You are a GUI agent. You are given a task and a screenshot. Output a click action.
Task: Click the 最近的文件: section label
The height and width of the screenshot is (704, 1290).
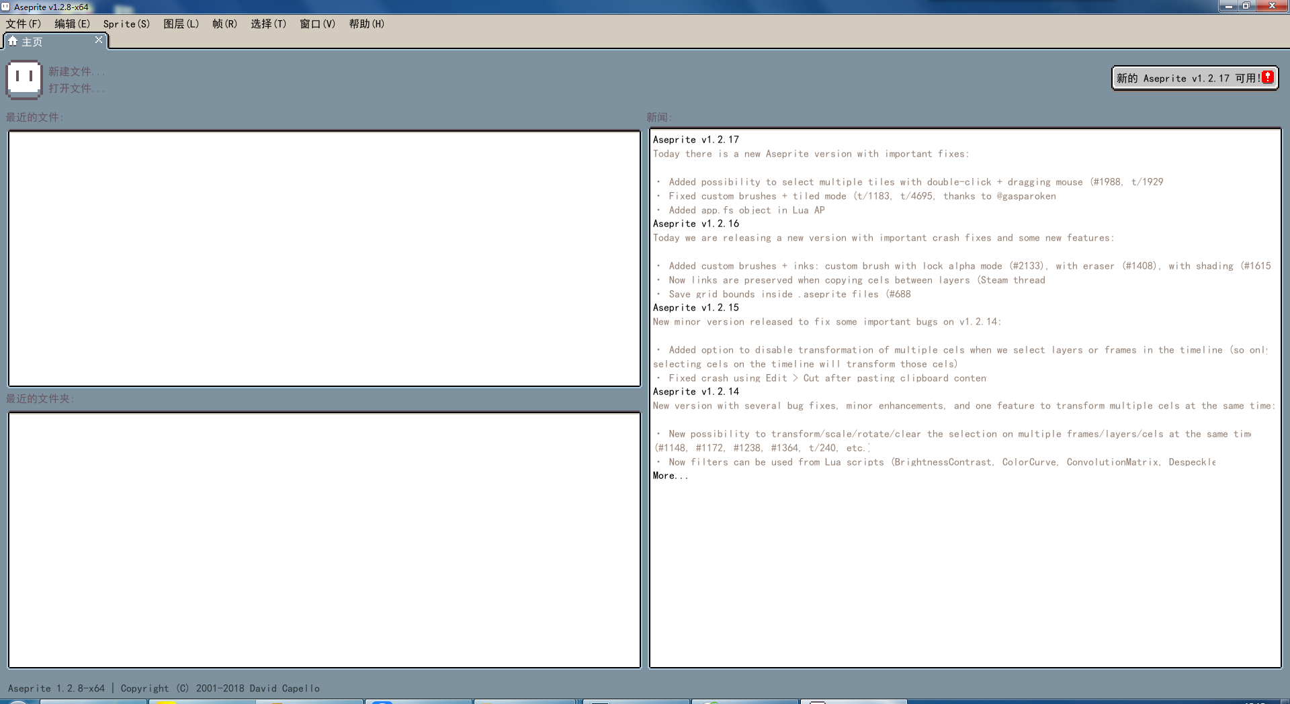[x=35, y=117]
